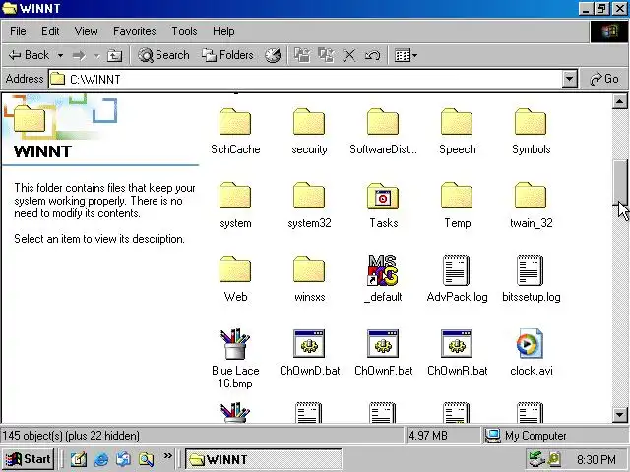Image resolution: width=630 pixels, height=472 pixels.
Task: Click the History toolbar icon
Action: [x=273, y=55]
